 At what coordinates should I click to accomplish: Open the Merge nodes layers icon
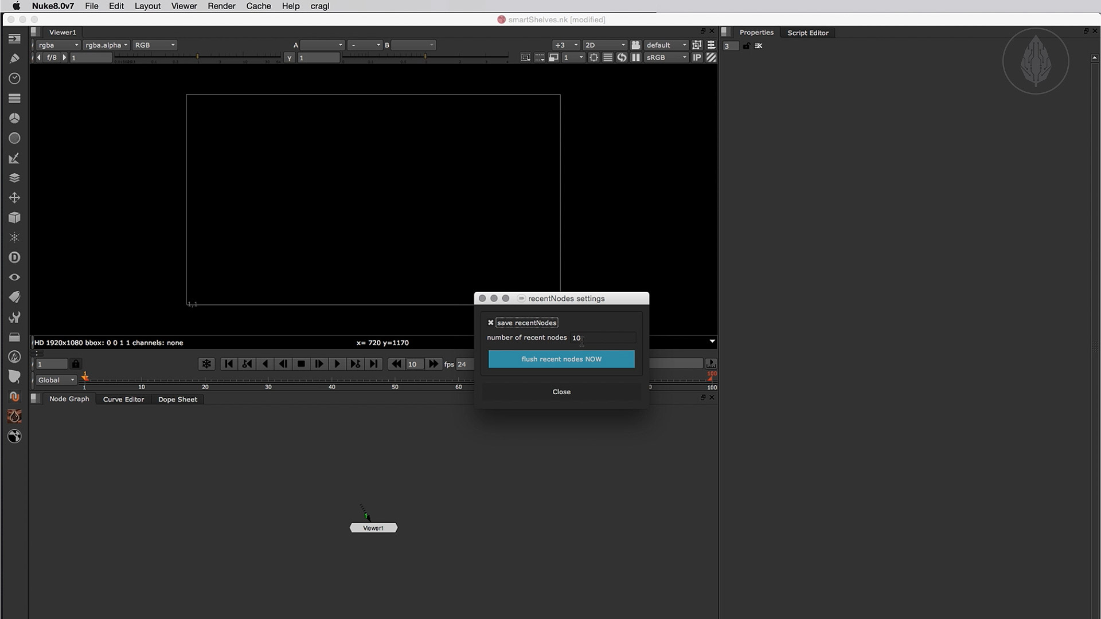pyautogui.click(x=14, y=178)
